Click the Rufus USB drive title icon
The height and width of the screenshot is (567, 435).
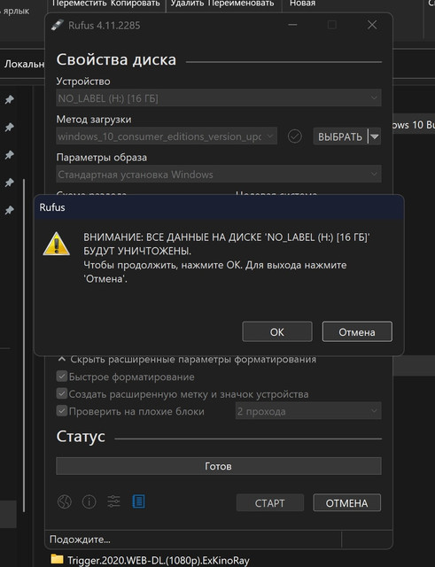(57, 26)
